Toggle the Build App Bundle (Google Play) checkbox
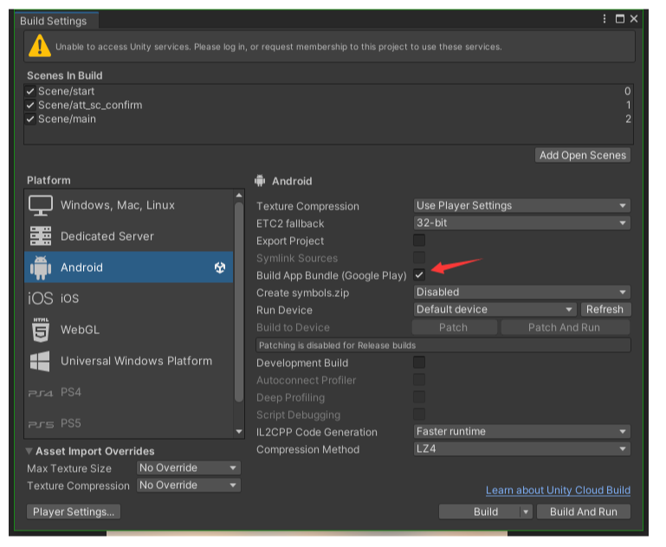Screen dimensions: 666x547 click(x=419, y=275)
